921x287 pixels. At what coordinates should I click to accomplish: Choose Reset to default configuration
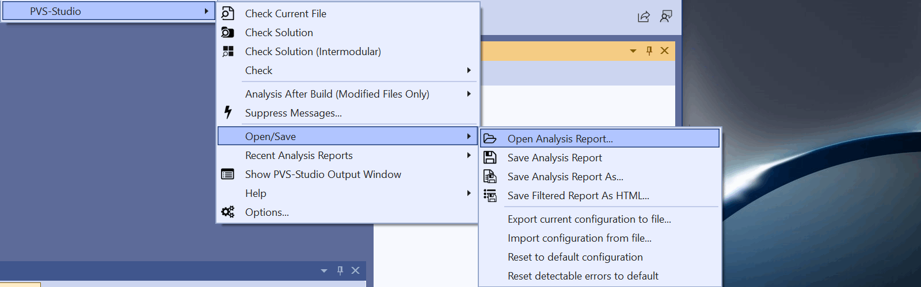pyautogui.click(x=574, y=257)
